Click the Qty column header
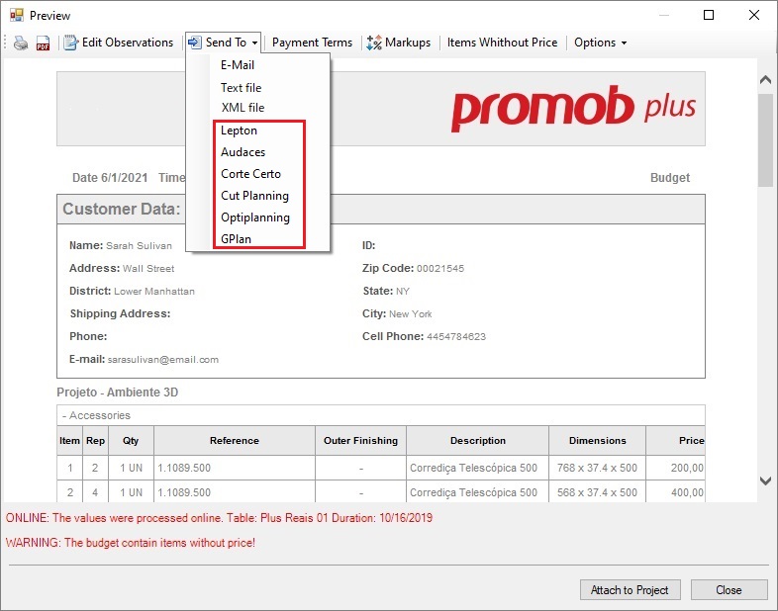This screenshot has width=778, height=611. tap(131, 441)
